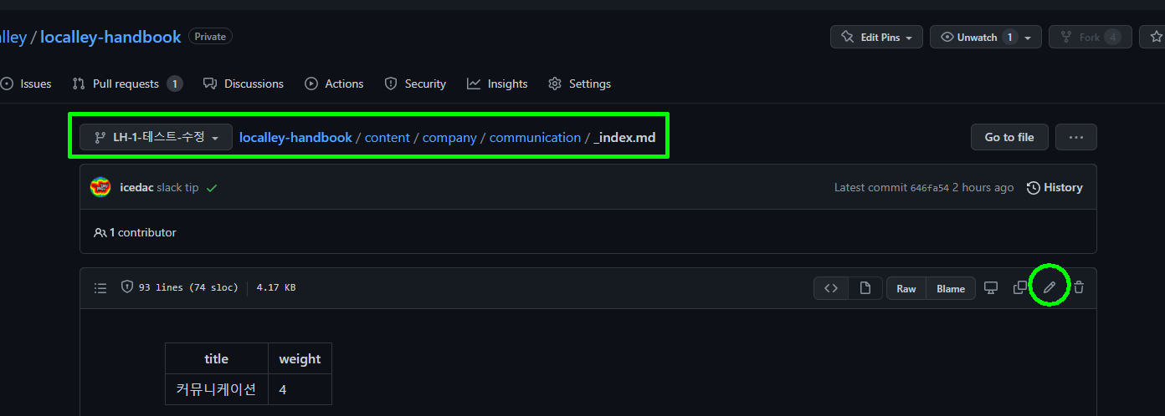Switch to rendered file view toggle
The image size is (1165, 416).
coord(865,288)
